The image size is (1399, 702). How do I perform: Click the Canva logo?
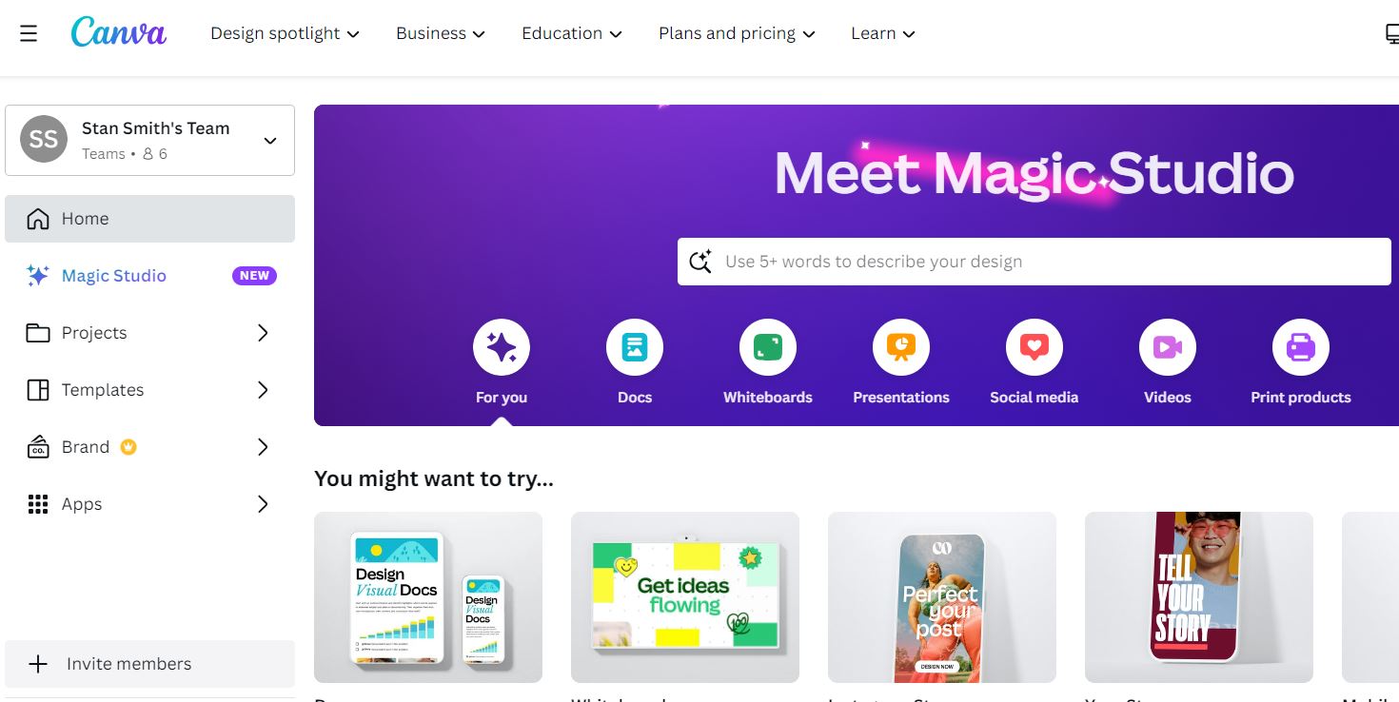pyautogui.click(x=119, y=33)
